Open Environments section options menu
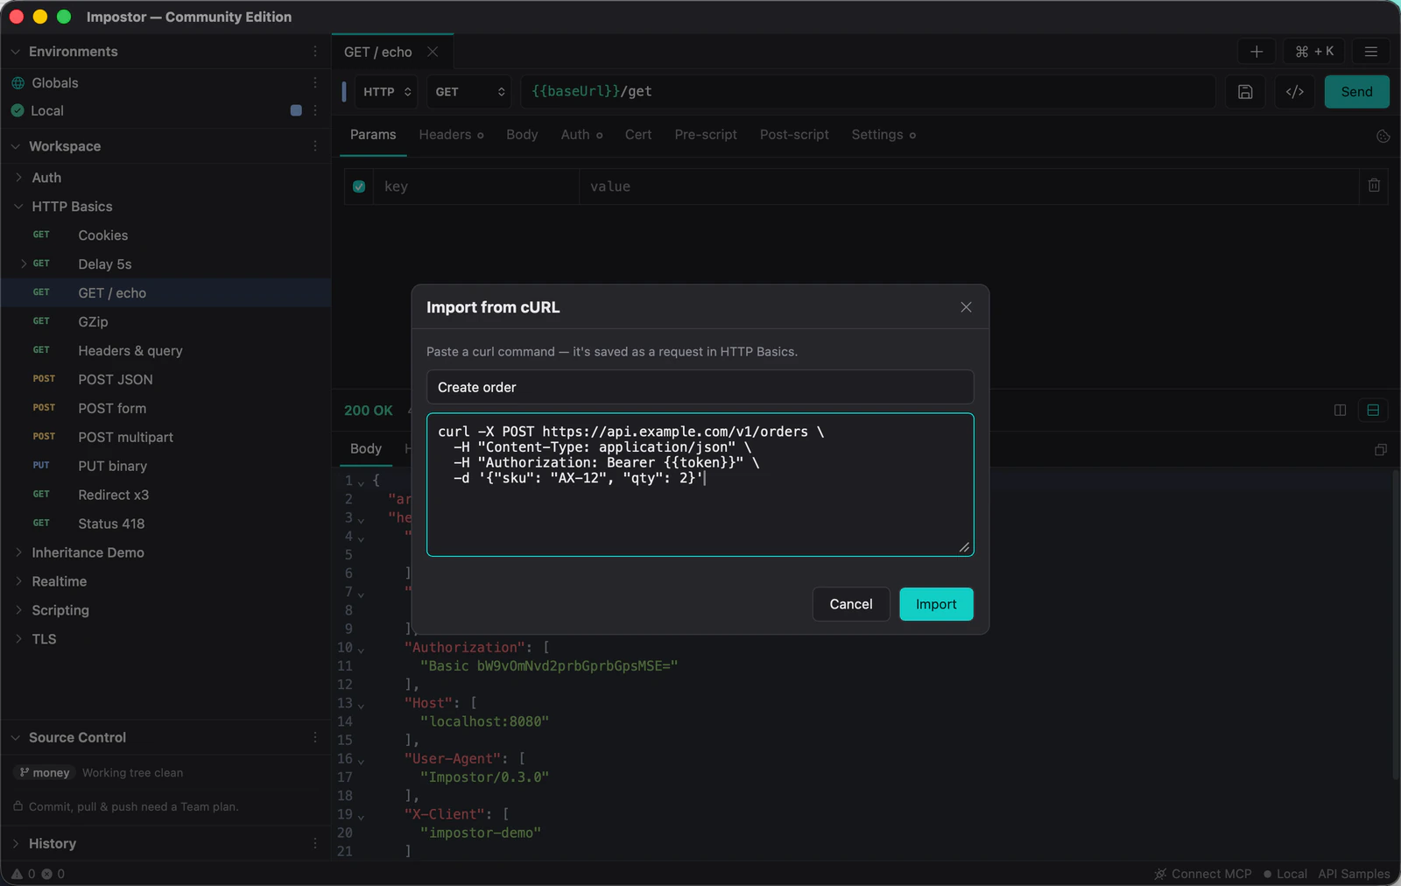The height and width of the screenshot is (886, 1401). point(315,52)
